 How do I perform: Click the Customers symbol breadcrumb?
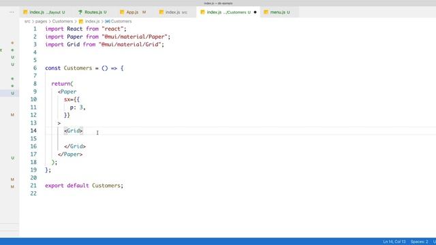(118, 21)
